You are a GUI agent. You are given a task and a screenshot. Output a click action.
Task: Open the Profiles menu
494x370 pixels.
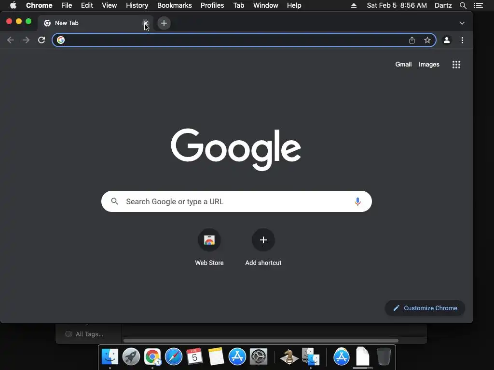[212, 5]
